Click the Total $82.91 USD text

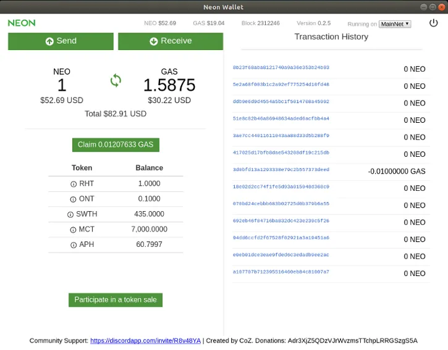116,114
